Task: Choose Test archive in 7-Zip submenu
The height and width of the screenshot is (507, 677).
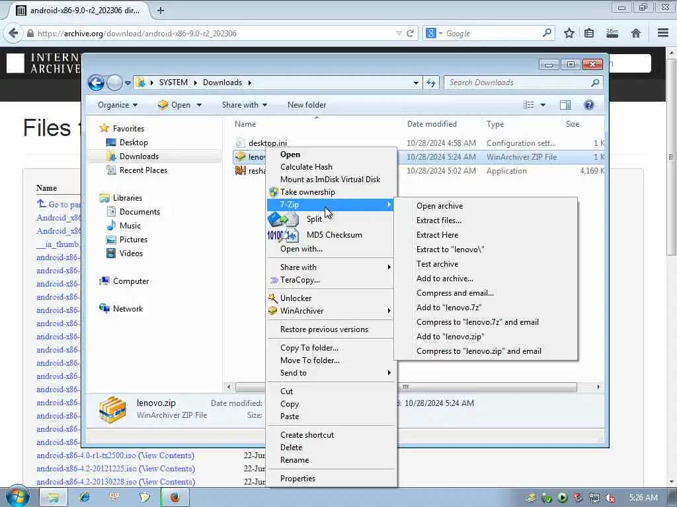Action: coord(437,264)
